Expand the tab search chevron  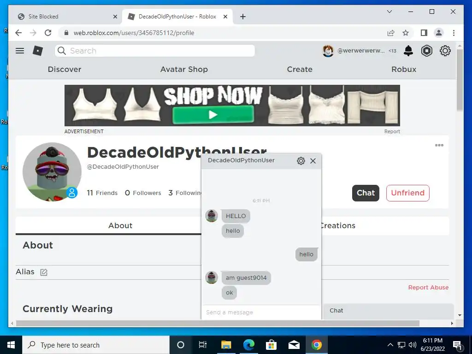tap(389, 12)
